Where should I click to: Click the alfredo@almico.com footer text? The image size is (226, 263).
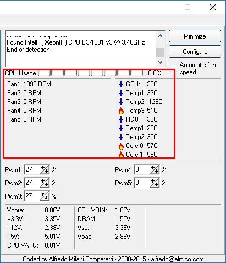(178, 259)
